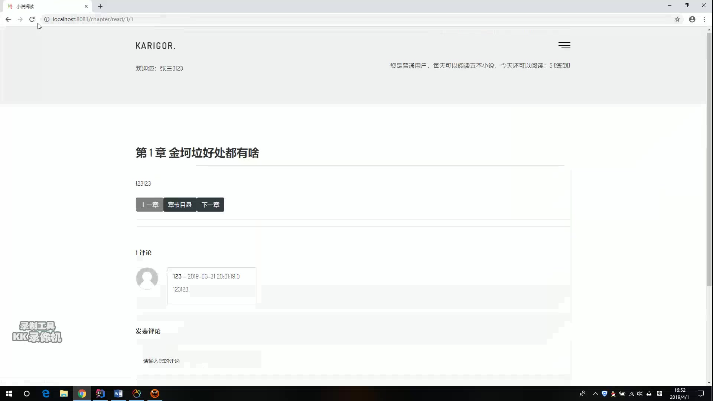Click the browser forward arrow
The image size is (713, 401).
click(20, 19)
